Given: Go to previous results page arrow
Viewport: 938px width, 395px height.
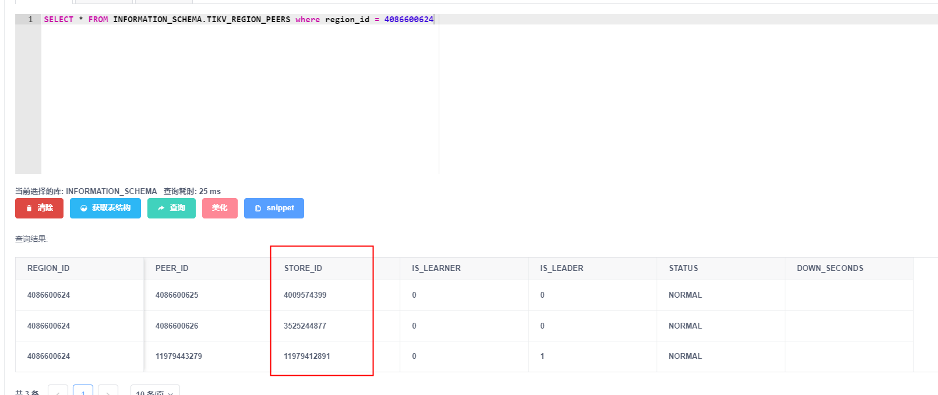Looking at the screenshot, I should pyautogui.click(x=58, y=392).
